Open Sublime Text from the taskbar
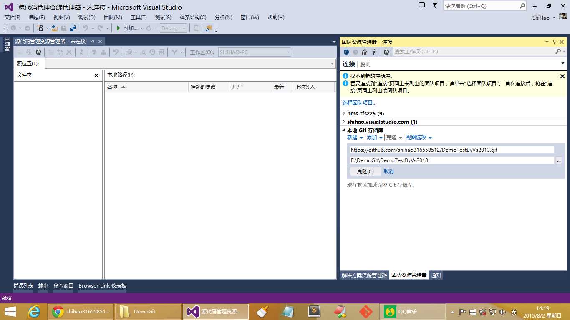The height and width of the screenshot is (320, 570). [x=314, y=312]
